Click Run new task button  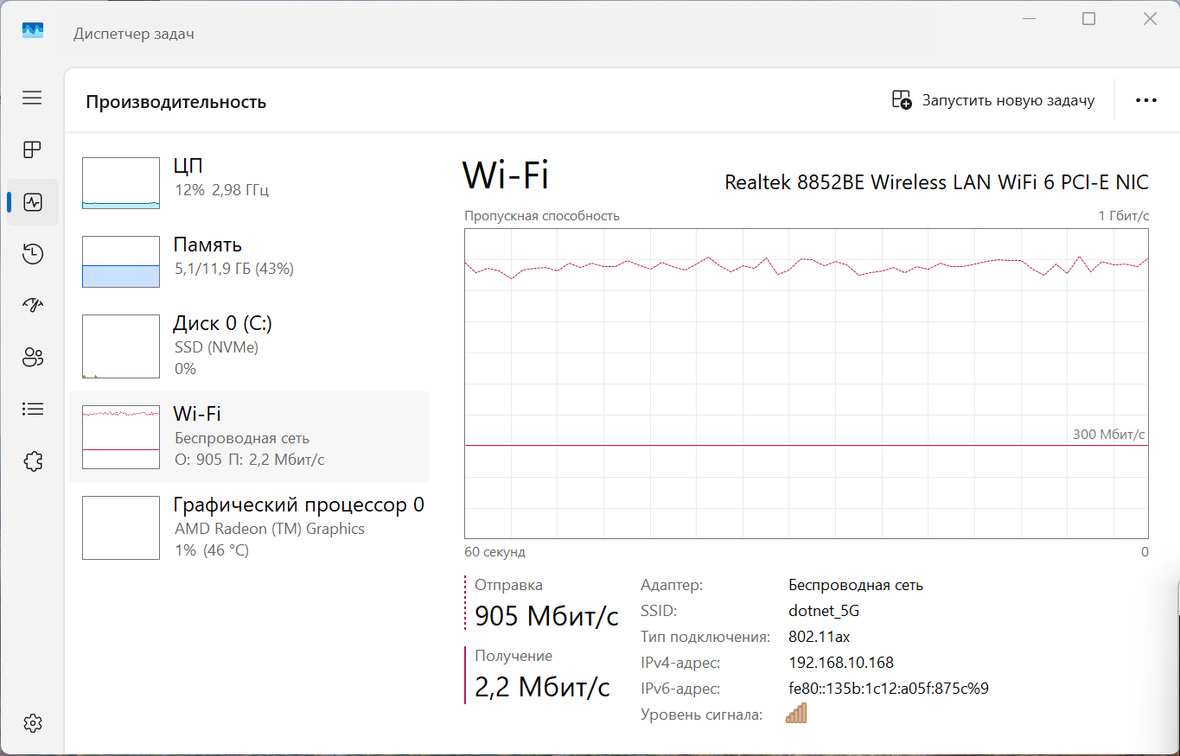tap(993, 100)
